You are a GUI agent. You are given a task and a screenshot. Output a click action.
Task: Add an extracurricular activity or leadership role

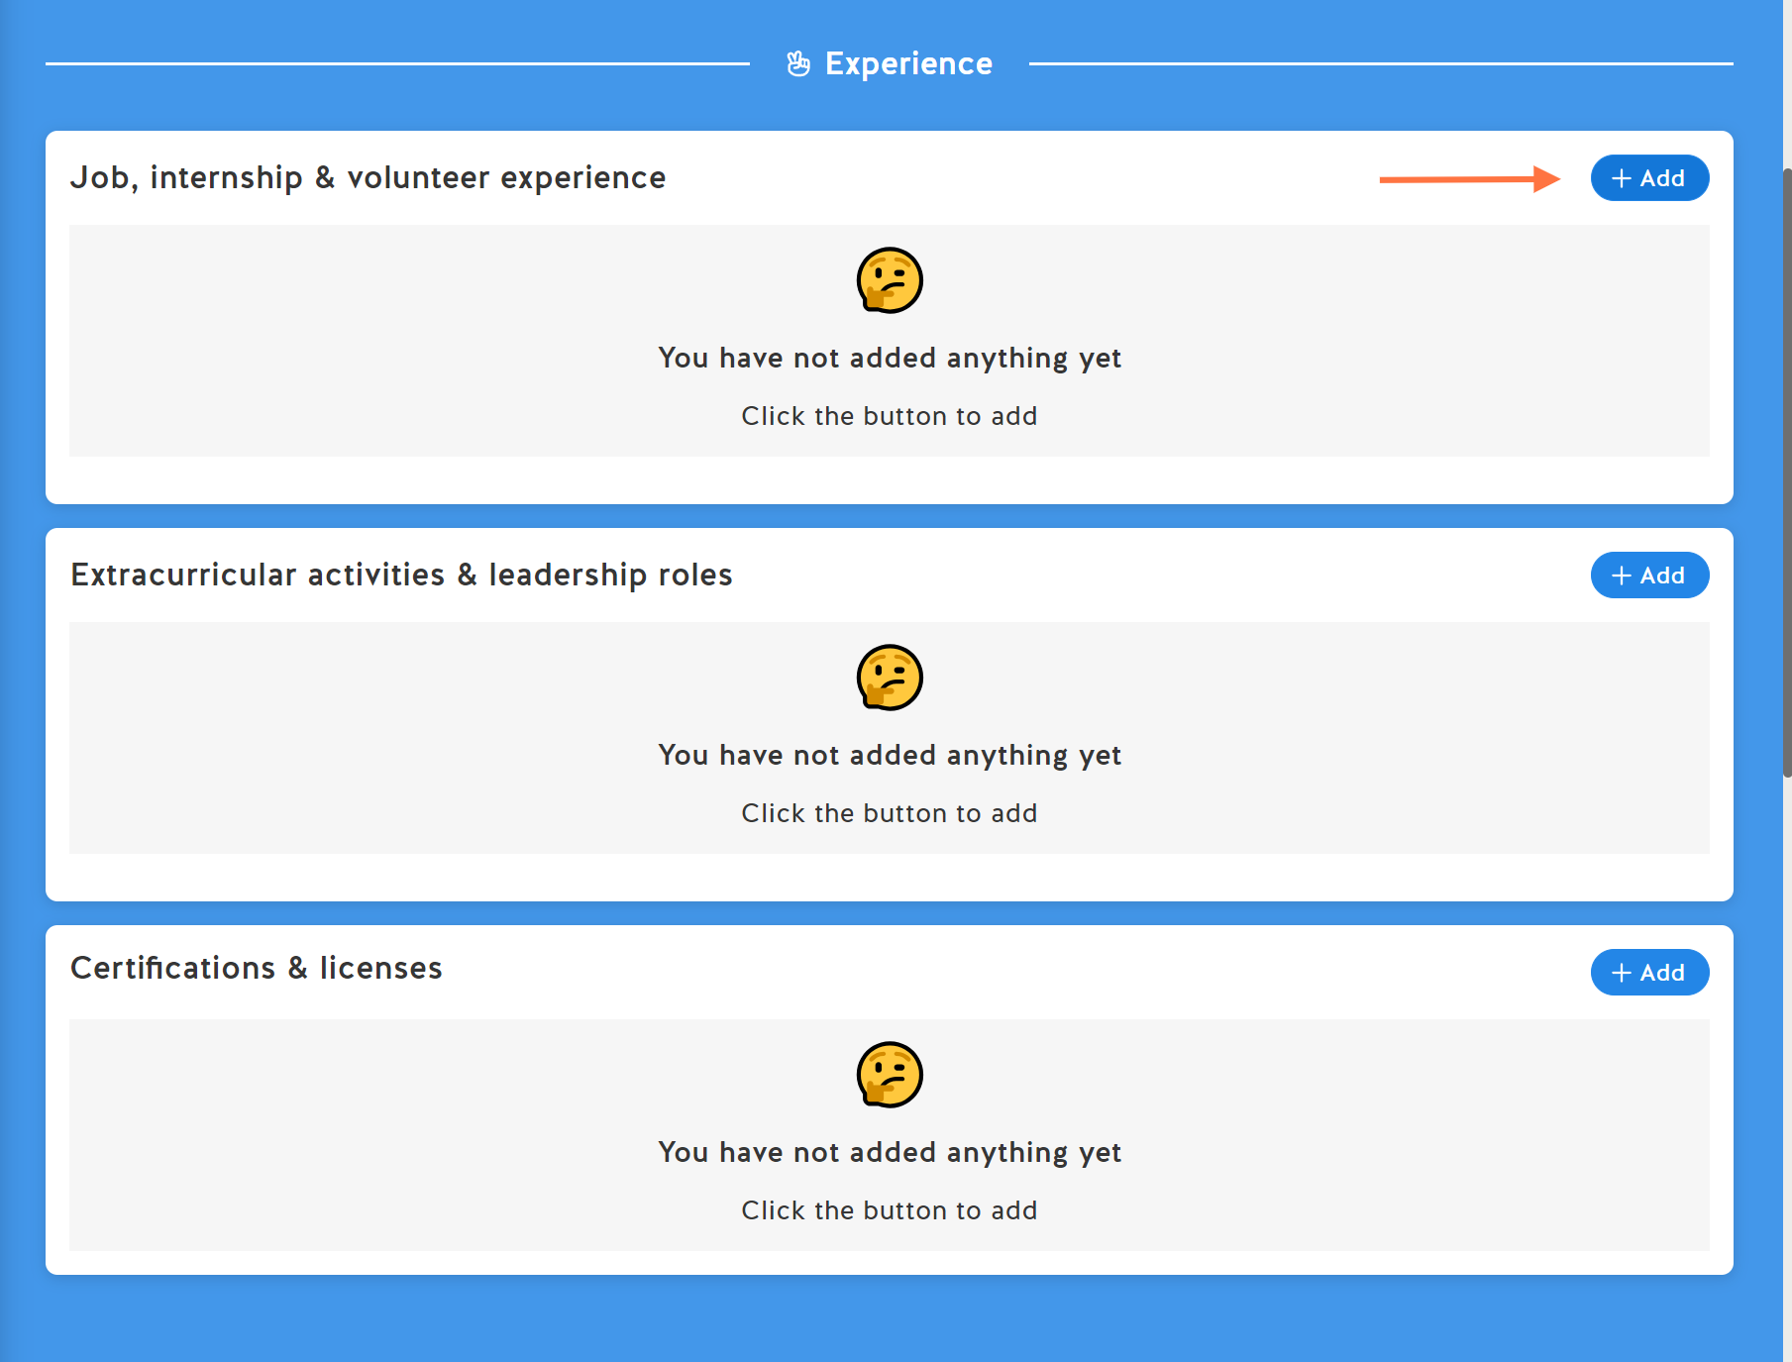(1649, 576)
